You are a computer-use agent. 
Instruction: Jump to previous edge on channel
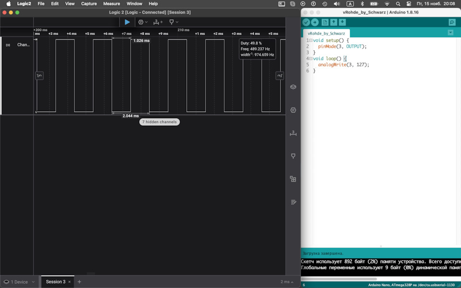[39, 75]
